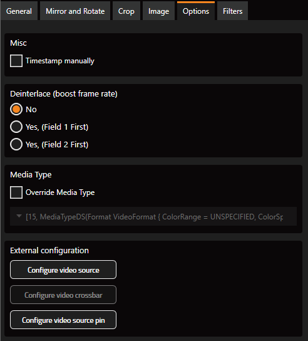Click the 'Override Media Type' label text
The height and width of the screenshot is (341, 308).
60,192
